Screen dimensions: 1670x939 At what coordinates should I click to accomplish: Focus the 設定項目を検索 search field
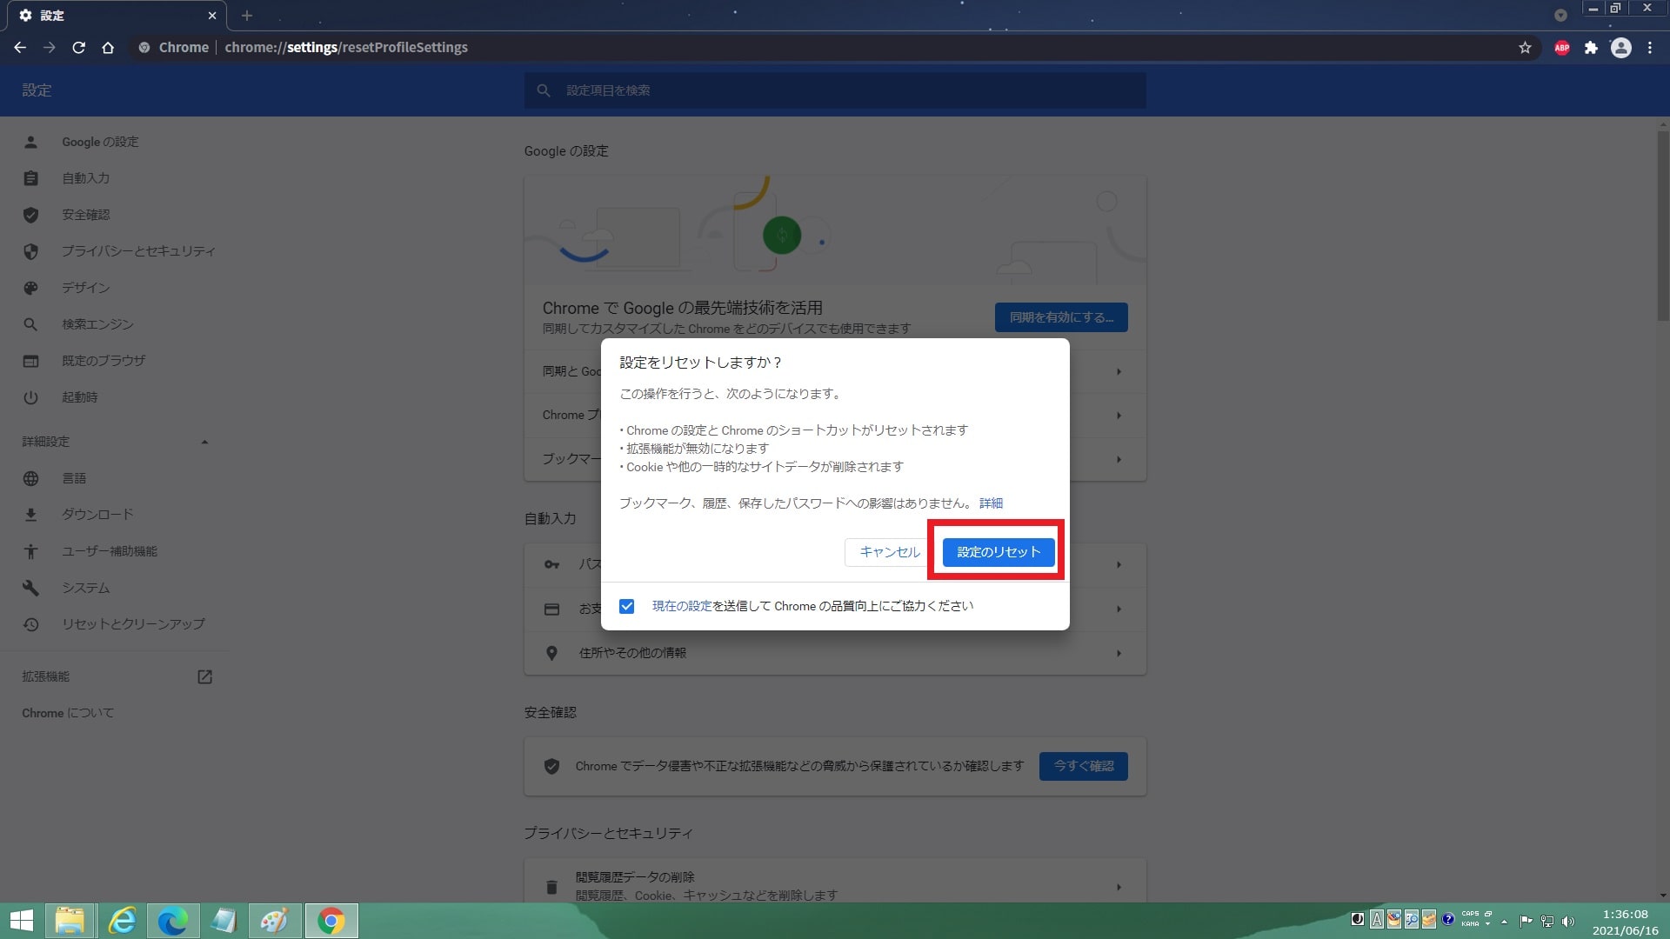point(835,90)
